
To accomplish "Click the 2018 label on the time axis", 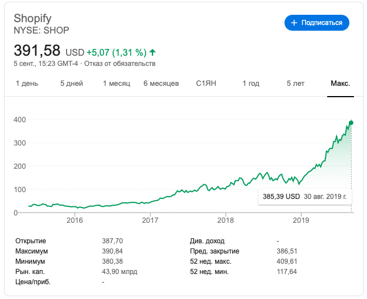I will point(225,220).
